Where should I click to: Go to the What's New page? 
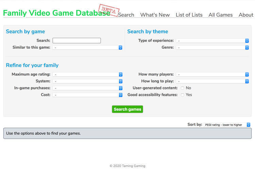pyautogui.click(x=155, y=15)
